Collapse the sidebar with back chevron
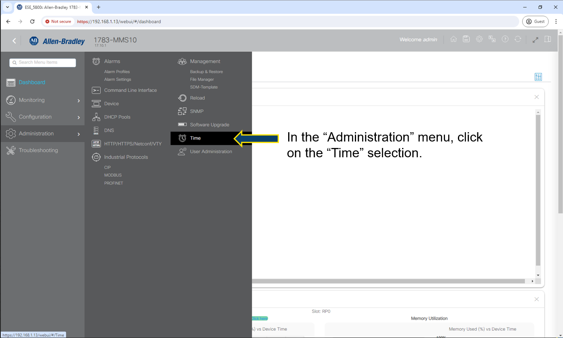 (x=14, y=41)
